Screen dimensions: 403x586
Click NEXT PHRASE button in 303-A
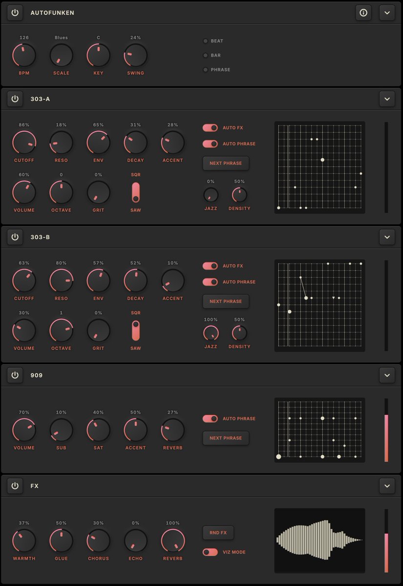[x=226, y=163]
